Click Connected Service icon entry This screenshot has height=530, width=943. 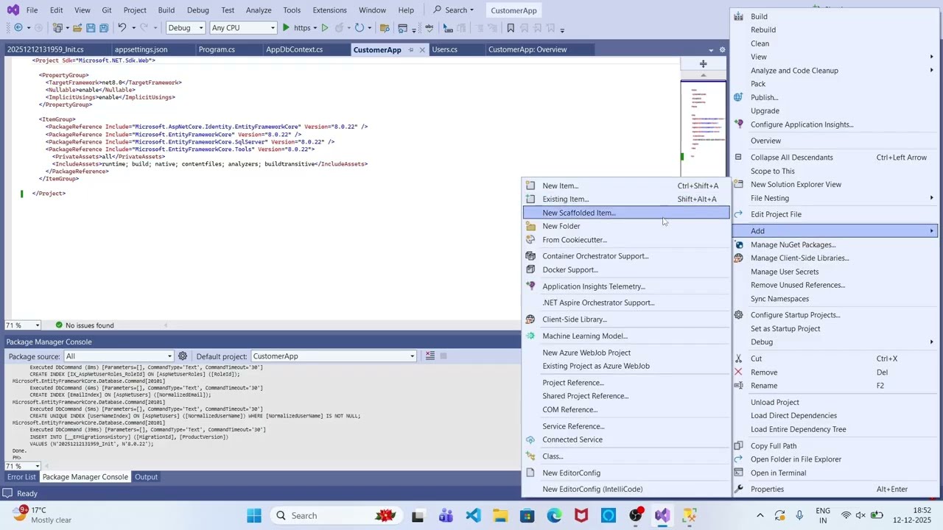[530, 439]
